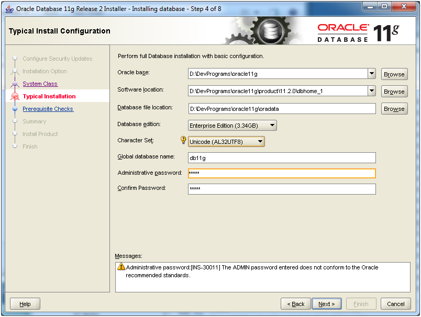Click the Install Product step label
This screenshot has height=317, width=421.
40,134
